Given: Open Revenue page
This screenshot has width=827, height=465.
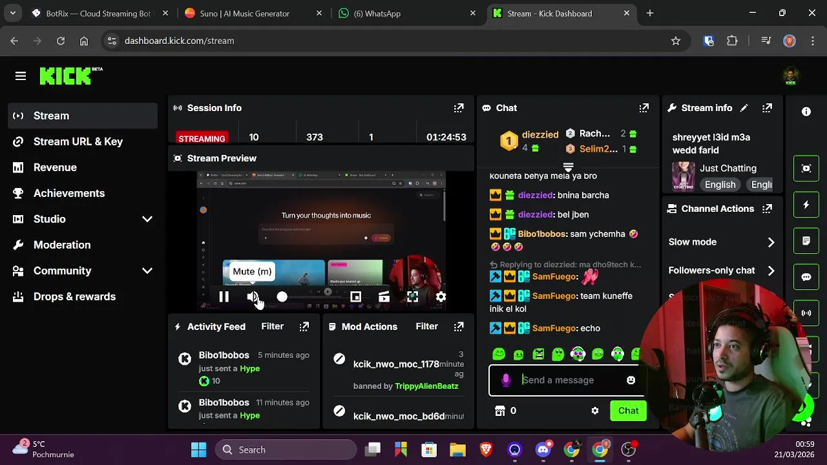Looking at the screenshot, I should [x=83, y=167].
